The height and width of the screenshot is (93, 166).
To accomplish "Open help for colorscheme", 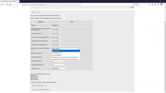I will [39, 69].
